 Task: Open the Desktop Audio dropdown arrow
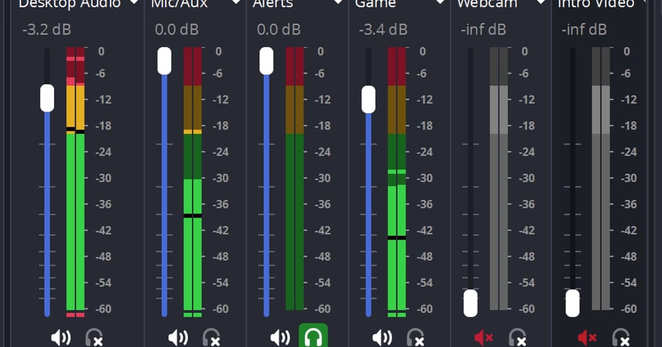[134, 2]
